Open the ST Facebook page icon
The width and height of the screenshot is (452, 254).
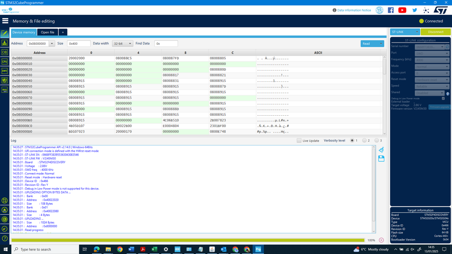pos(390,10)
